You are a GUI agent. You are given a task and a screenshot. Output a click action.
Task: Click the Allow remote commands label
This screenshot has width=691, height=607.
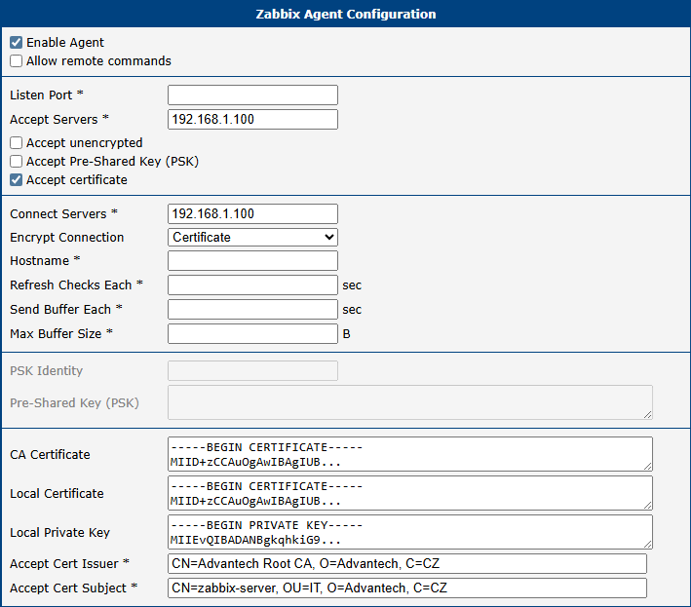(x=98, y=60)
